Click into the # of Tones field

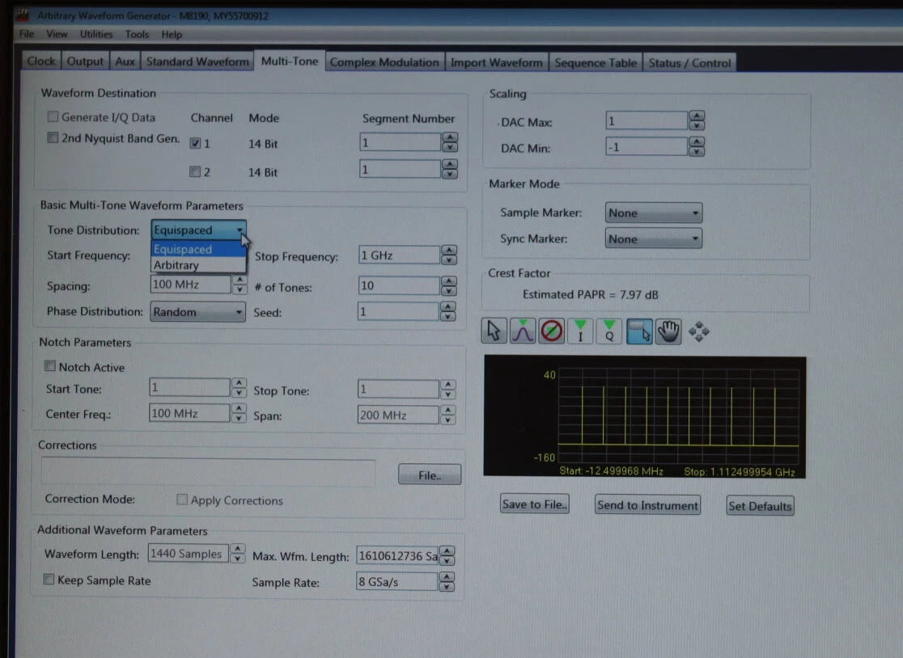point(399,286)
